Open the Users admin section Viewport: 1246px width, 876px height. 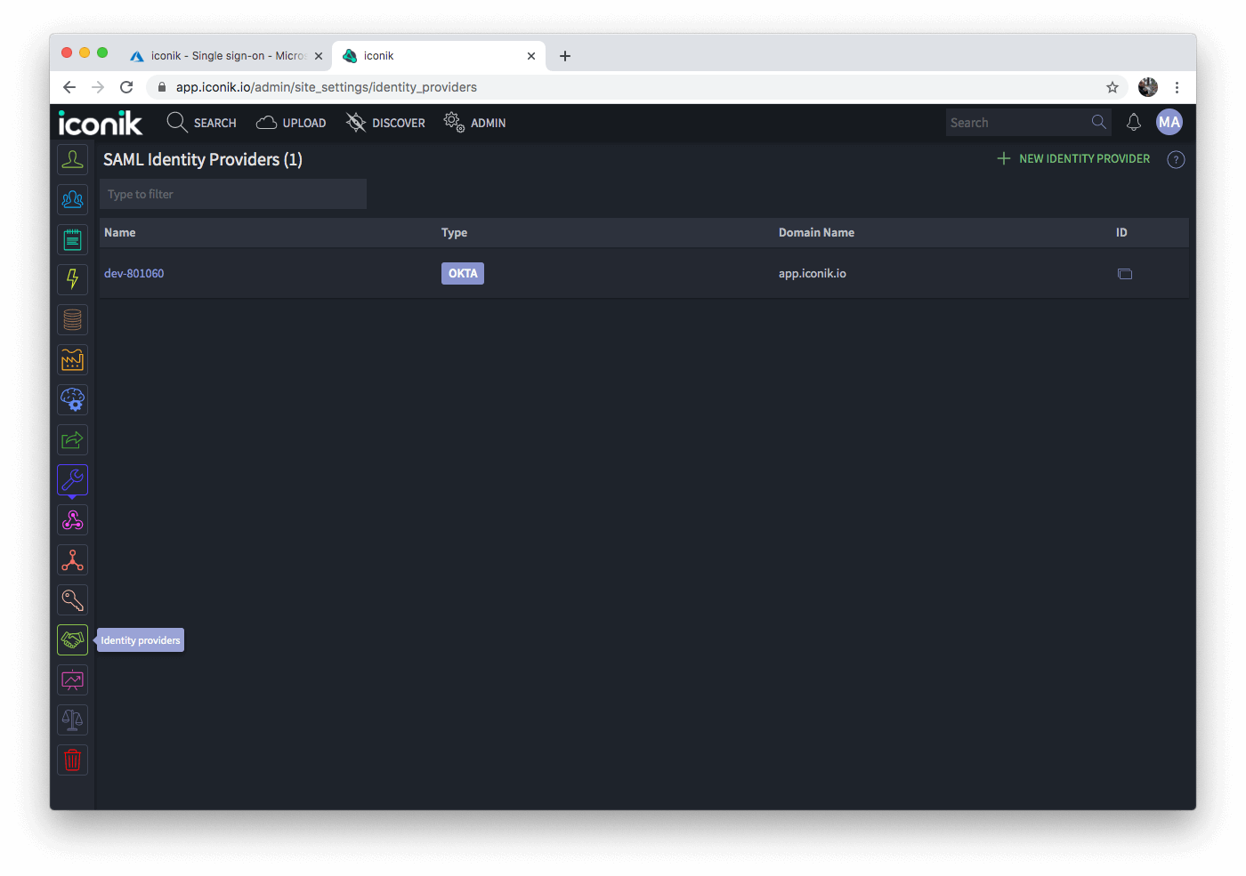[x=72, y=159]
